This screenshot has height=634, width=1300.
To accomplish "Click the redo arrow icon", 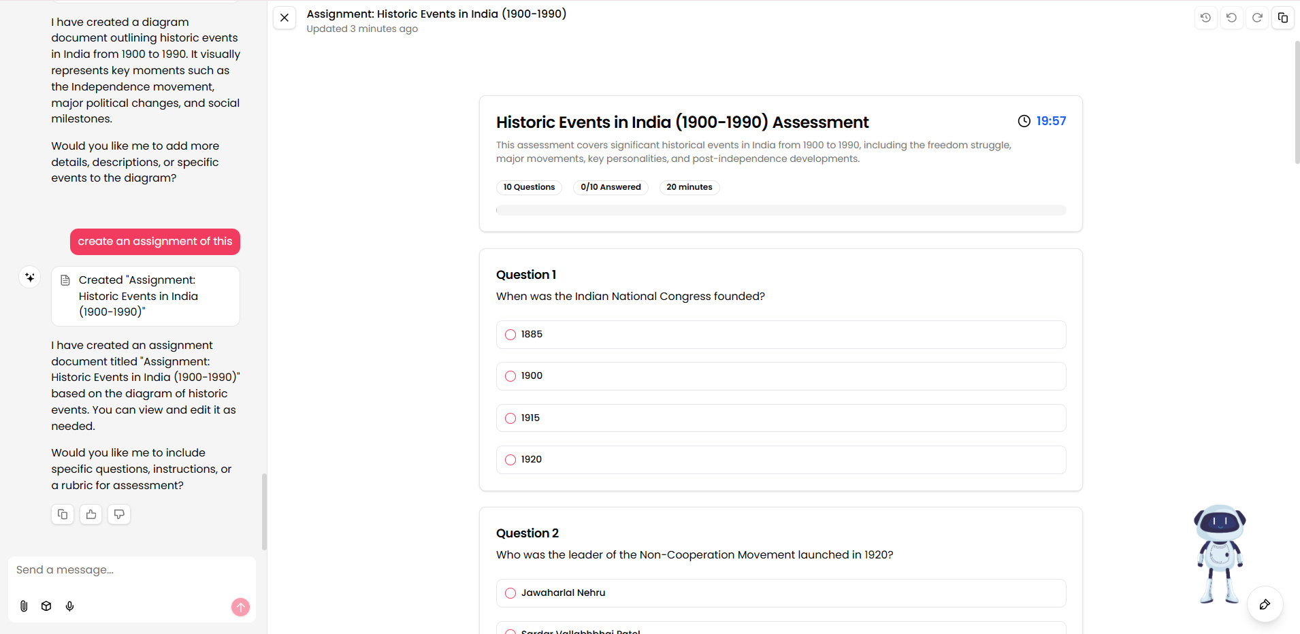I will pos(1257,18).
